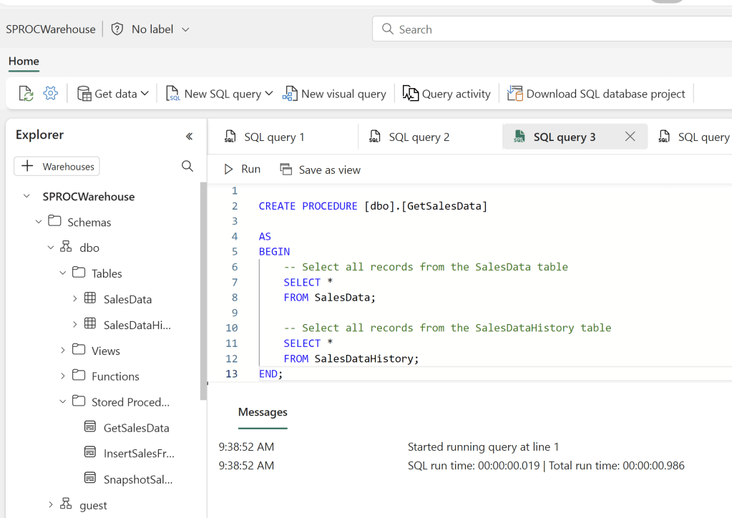The width and height of the screenshot is (732, 518).
Task: Close the SQL query 3 tab
Action: pyautogui.click(x=630, y=137)
